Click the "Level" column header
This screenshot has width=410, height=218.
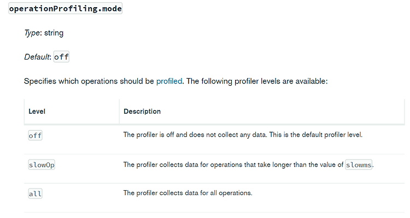point(37,111)
